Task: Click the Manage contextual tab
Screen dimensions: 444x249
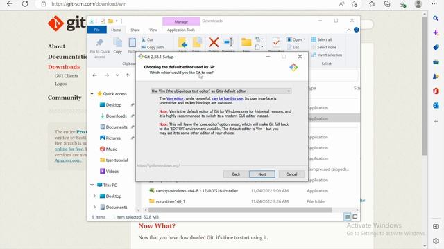Action: click(181, 21)
